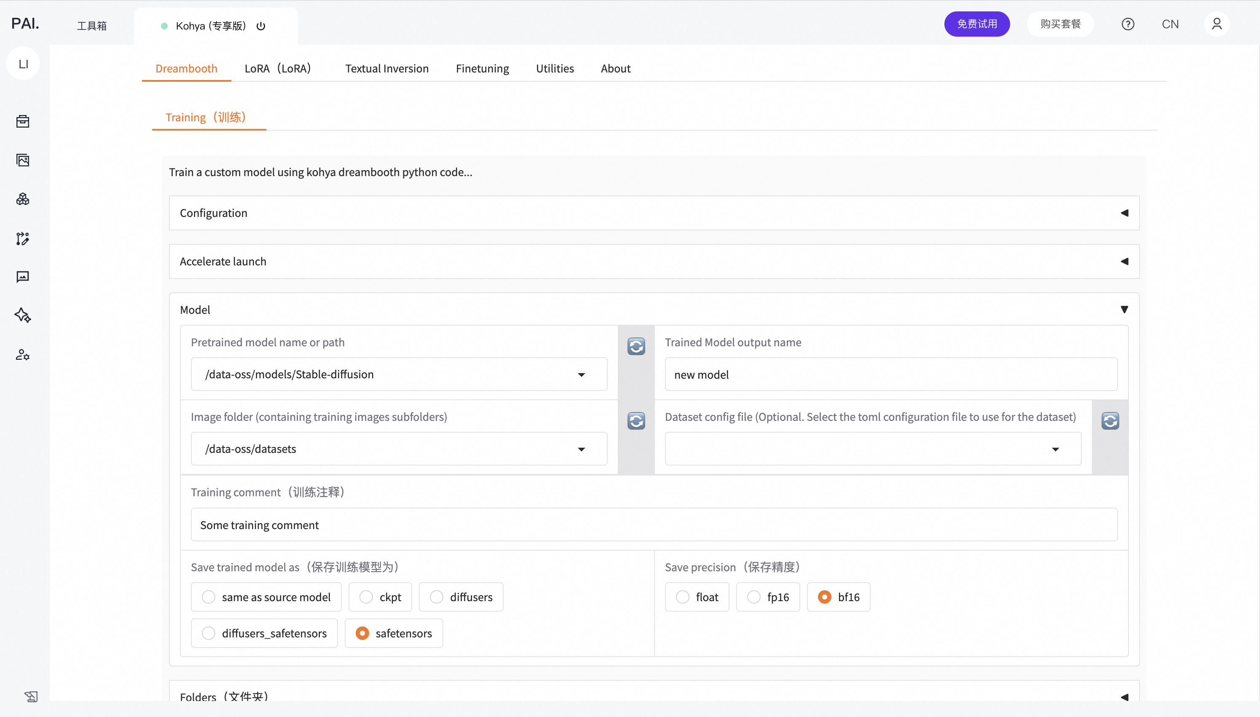Open the help question mark icon
Screen dimensions: 1260x717
click(1128, 24)
